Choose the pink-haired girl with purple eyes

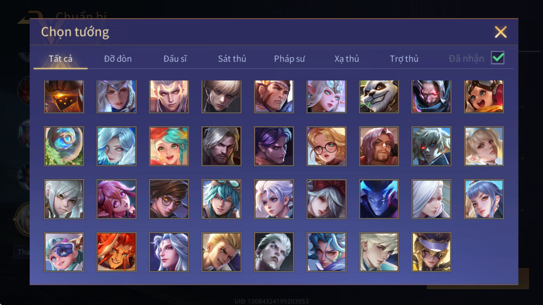pyautogui.click(x=116, y=199)
